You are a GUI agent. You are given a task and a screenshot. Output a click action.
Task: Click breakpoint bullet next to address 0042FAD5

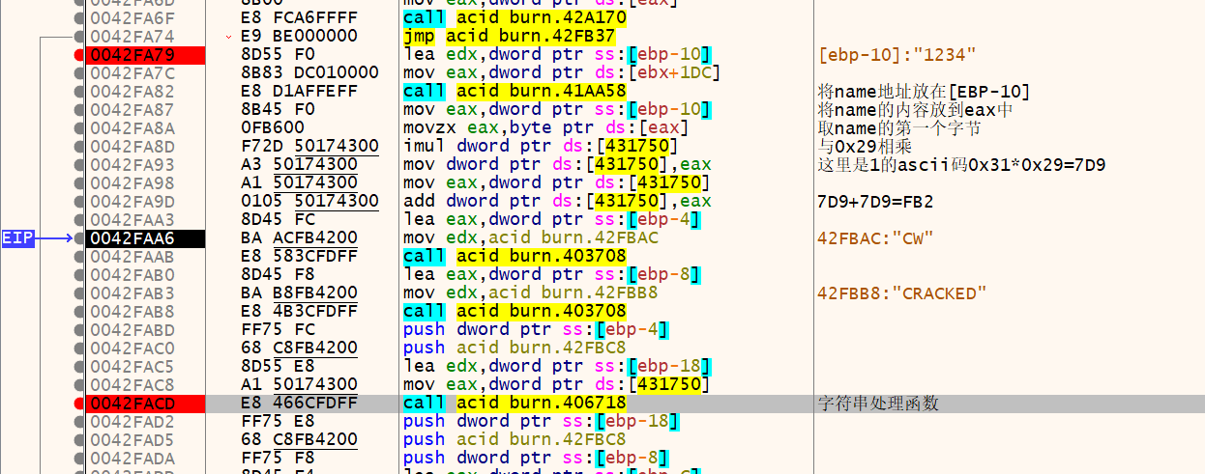coord(79,439)
